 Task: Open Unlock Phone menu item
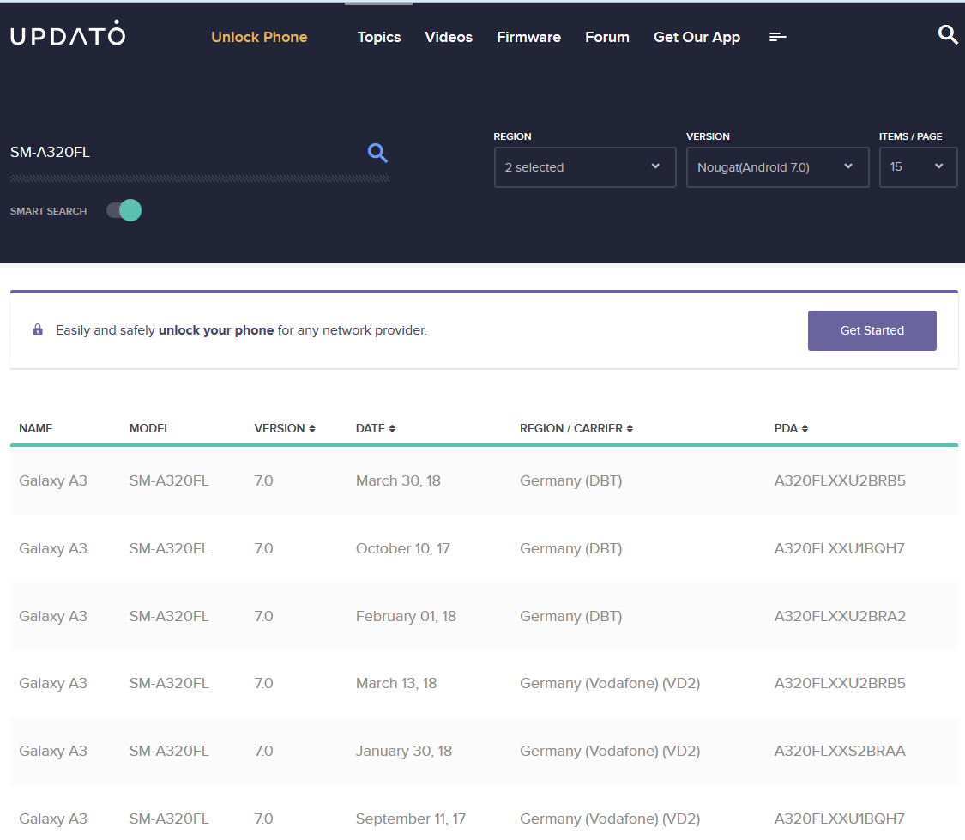(259, 37)
